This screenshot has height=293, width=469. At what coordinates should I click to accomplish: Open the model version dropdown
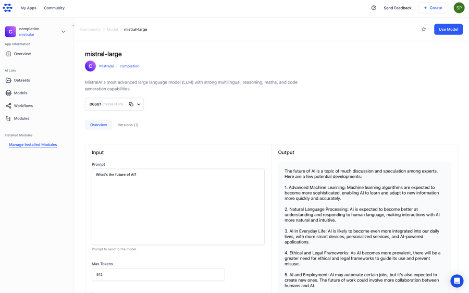point(139,104)
